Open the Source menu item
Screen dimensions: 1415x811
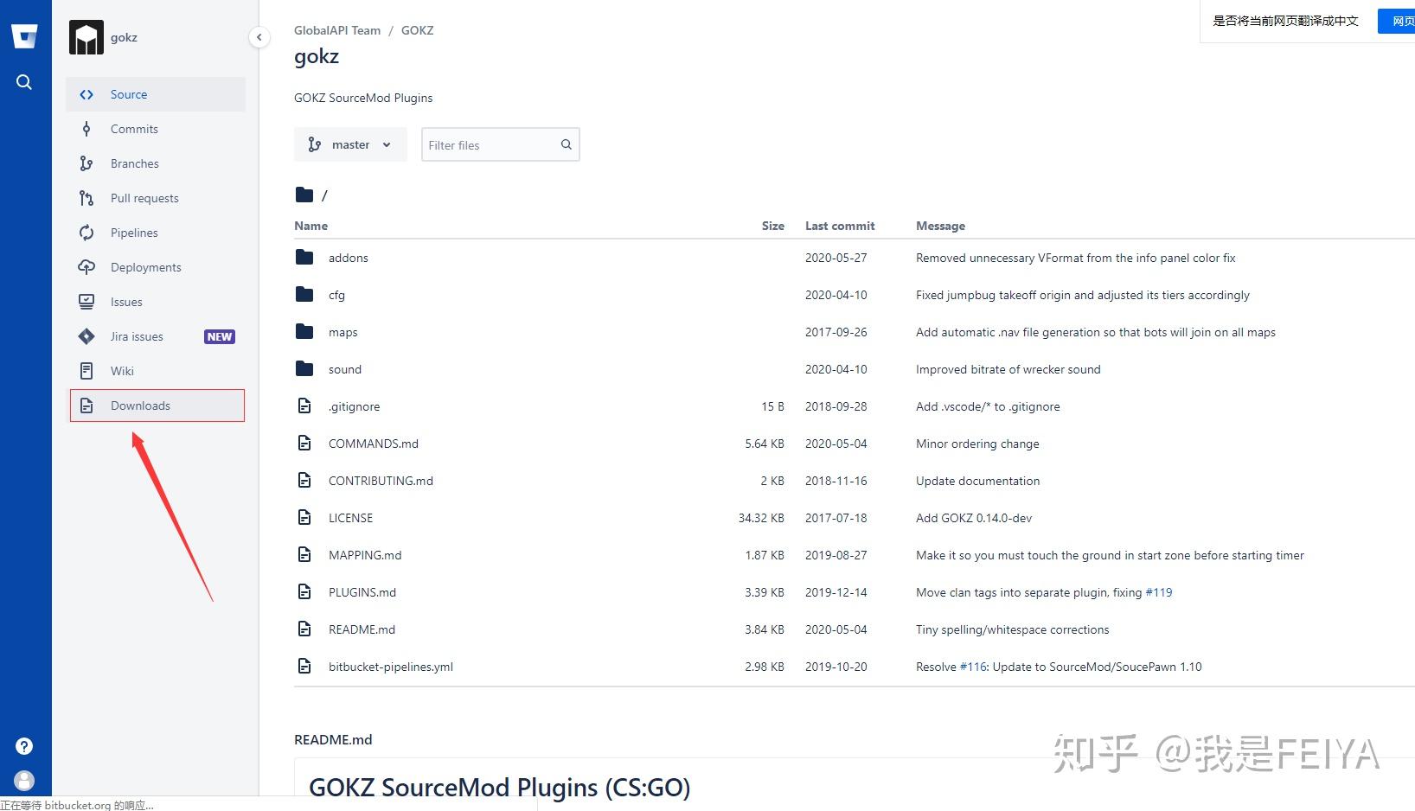[x=156, y=94]
